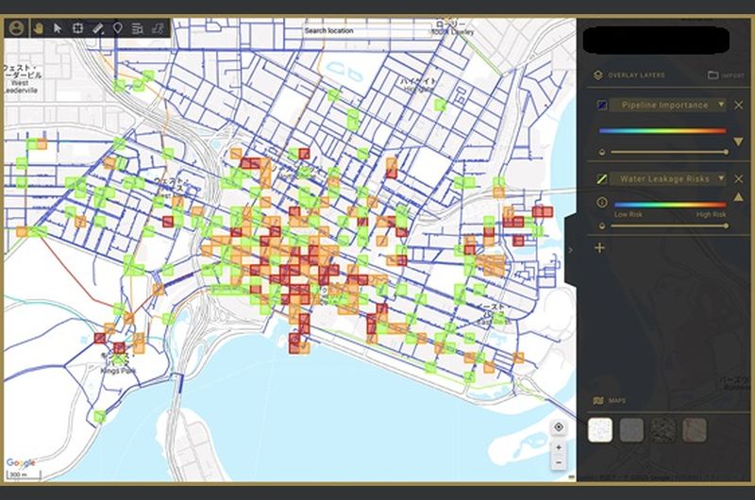The image size is (755, 500).
Task: Click the Google logo on map
Action: tap(21, 463)
